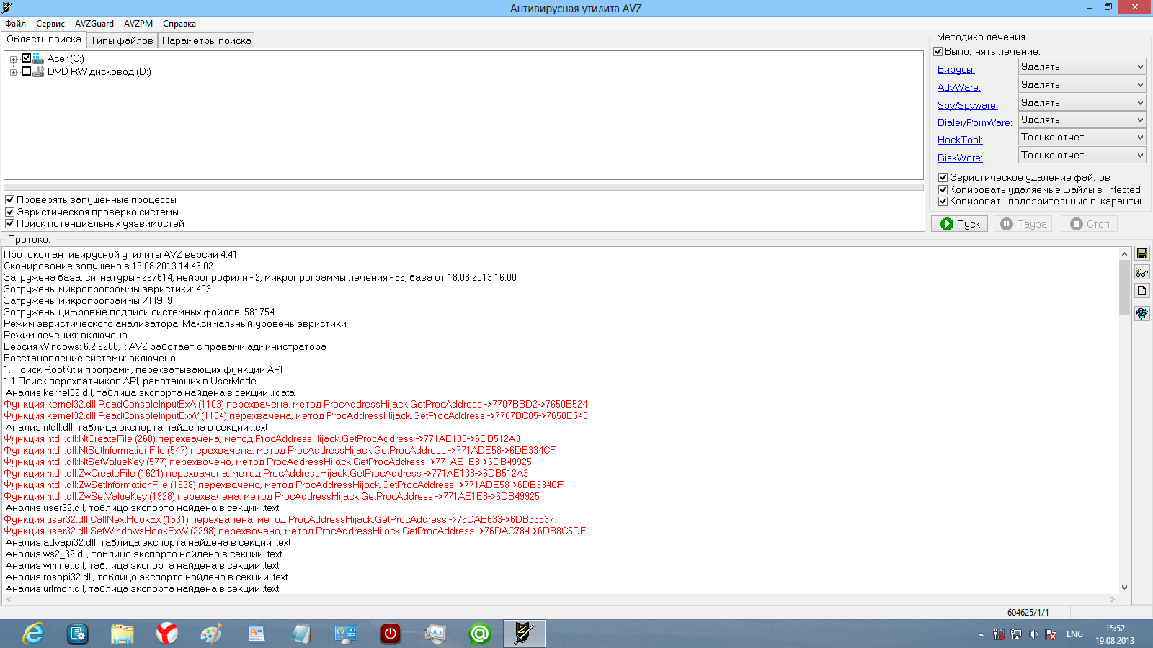Open WordPad from the taskbar
1153x648 pixels.
257,634
